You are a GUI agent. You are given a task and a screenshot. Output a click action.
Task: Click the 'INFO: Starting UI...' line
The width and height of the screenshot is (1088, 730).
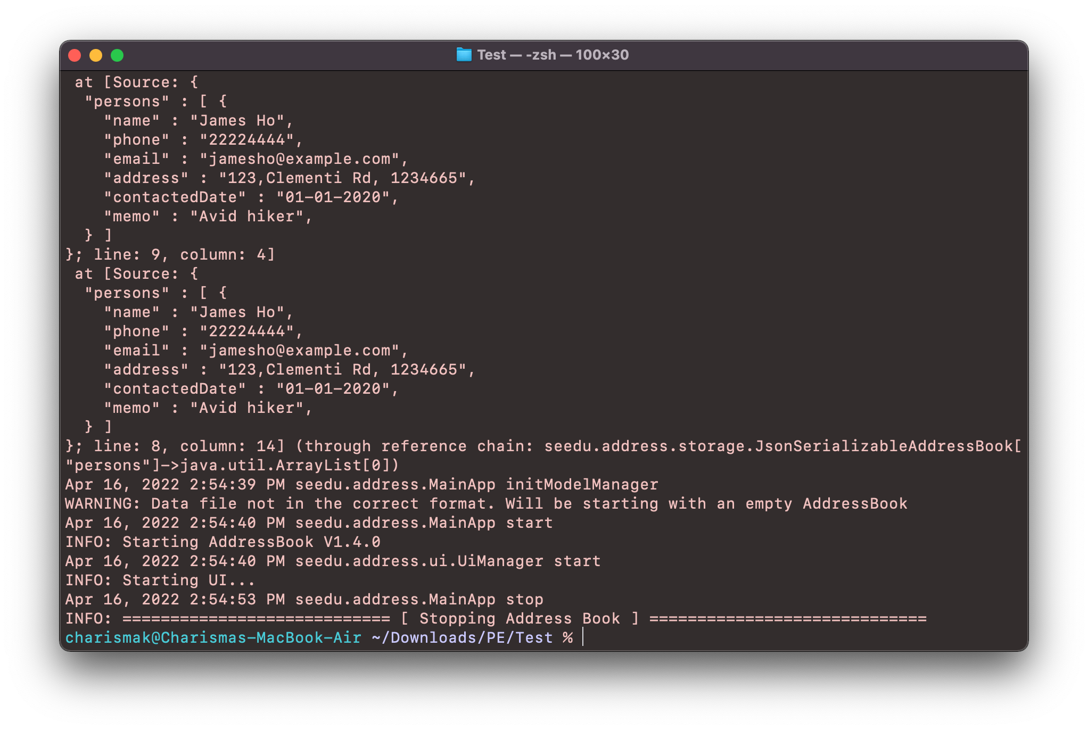pos(160,580)
